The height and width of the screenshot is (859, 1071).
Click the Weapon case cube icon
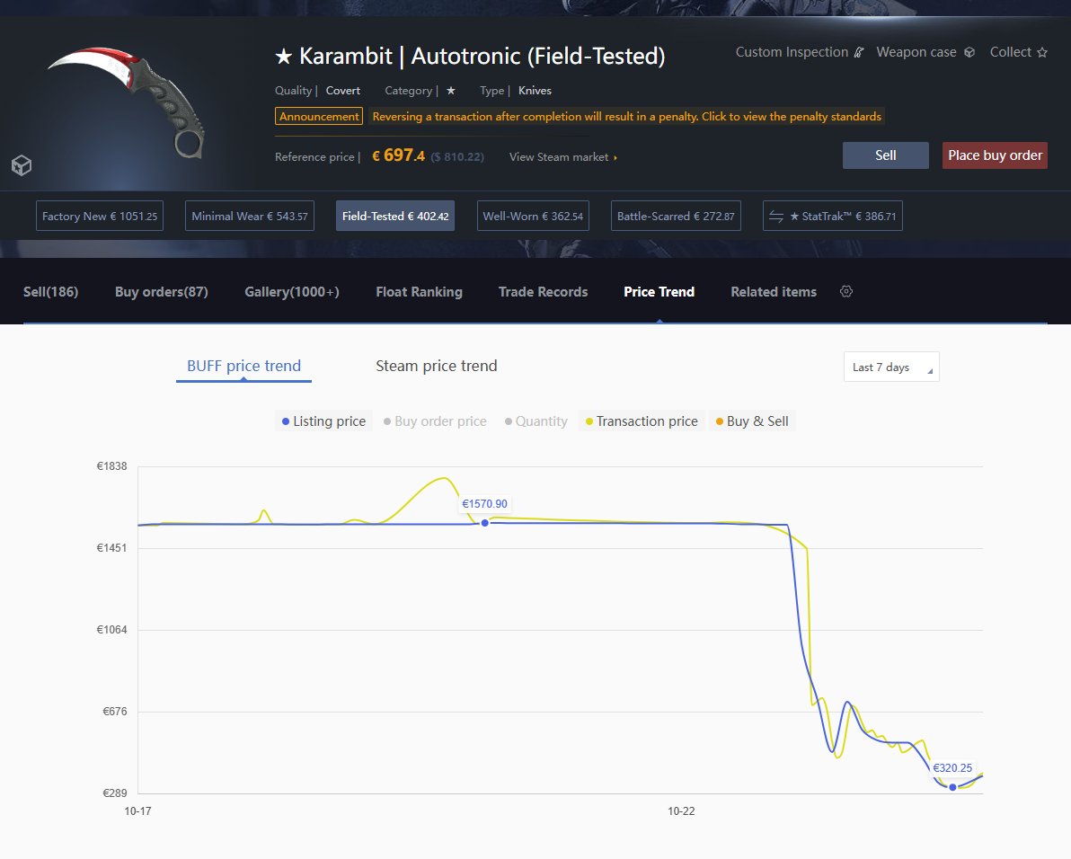tap(969, 53)
